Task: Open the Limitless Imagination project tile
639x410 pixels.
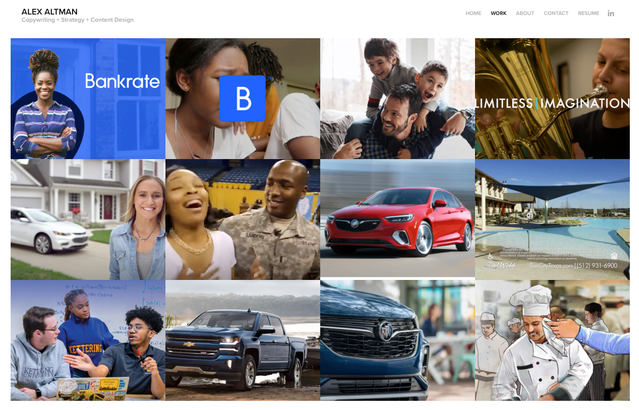Action: pyautogui.click(x=552, y=99)
